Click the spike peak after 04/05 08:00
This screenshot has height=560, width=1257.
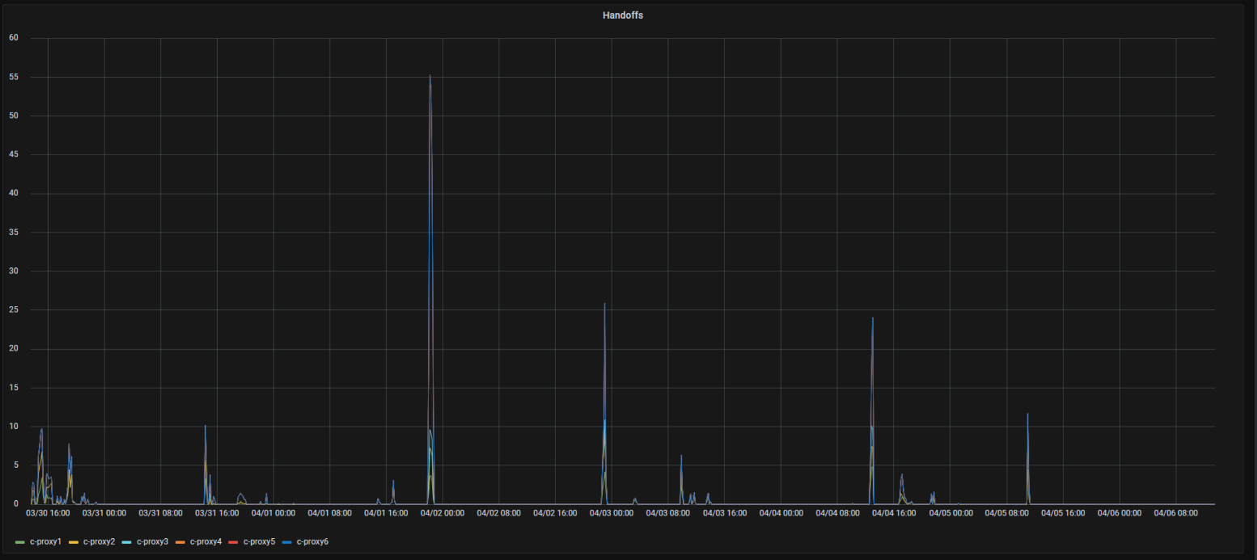1027,414
